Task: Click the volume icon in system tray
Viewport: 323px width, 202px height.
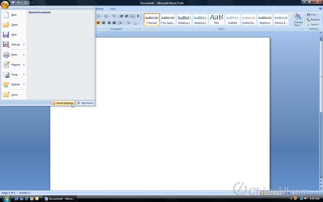Action: 306,198
